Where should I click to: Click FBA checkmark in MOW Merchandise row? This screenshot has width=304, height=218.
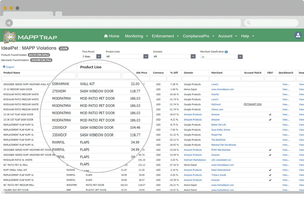270,150
